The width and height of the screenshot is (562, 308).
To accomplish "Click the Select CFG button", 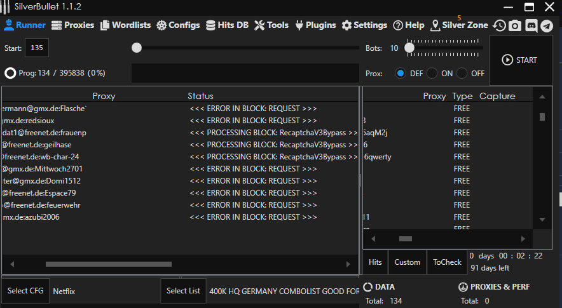I will pyautogui.click(x=25, y=291).
